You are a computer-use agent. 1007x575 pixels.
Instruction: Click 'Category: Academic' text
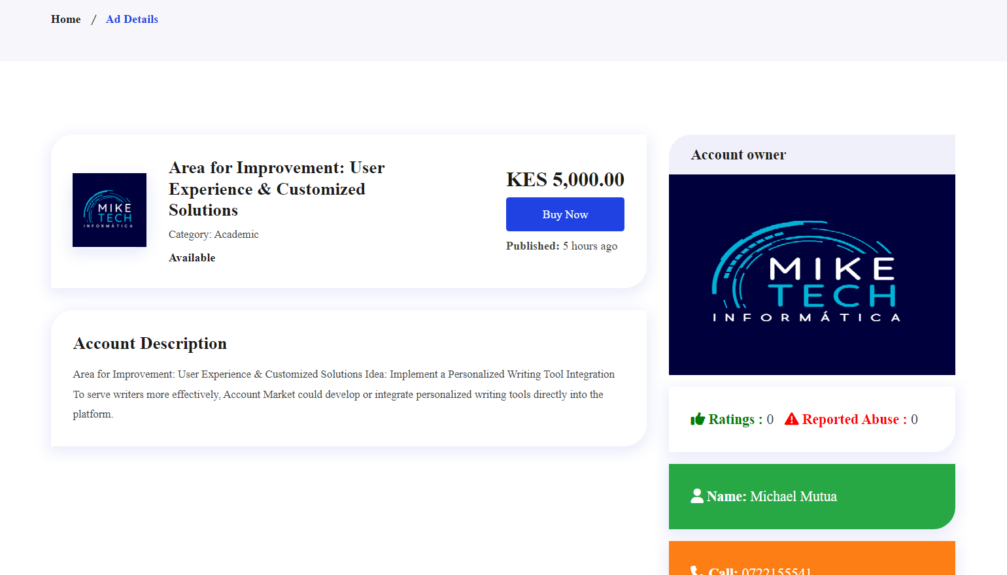[214, 235]
